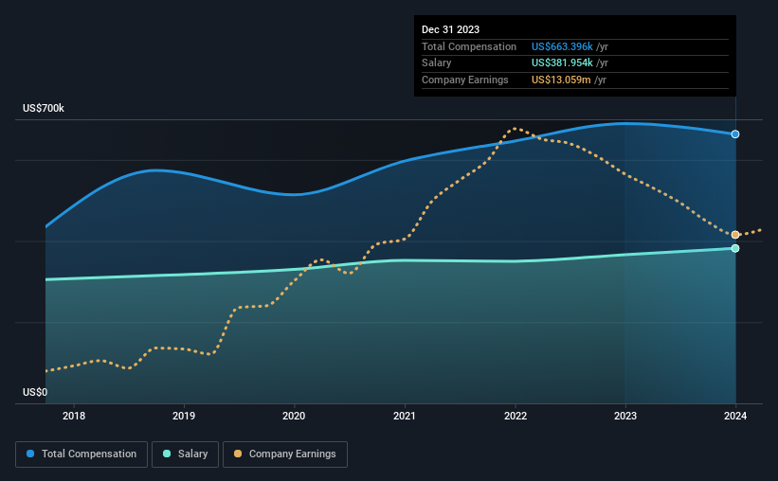Click the blue Total Compensation legend dot
Image resolution: width=778 pixels, height=481 pixels.
pos(30,454)
